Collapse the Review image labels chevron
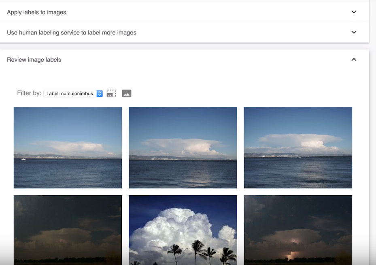The width and height of the screenshot is (376, 265). pyautogui.click(x=354, y=60)
